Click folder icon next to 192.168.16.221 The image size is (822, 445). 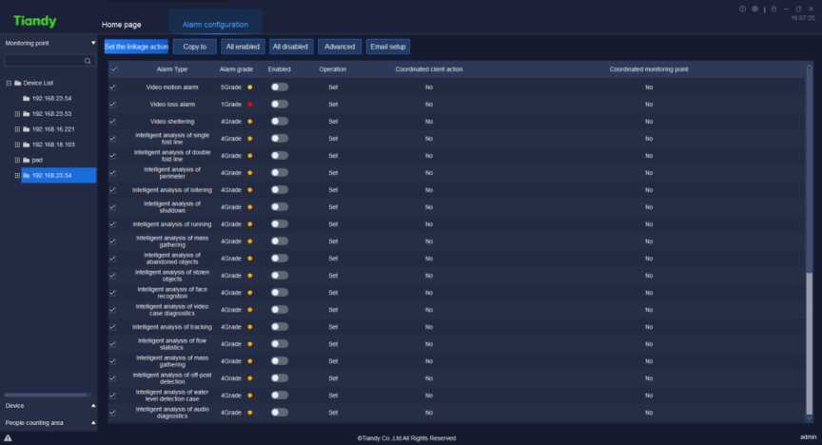(26, 129)
